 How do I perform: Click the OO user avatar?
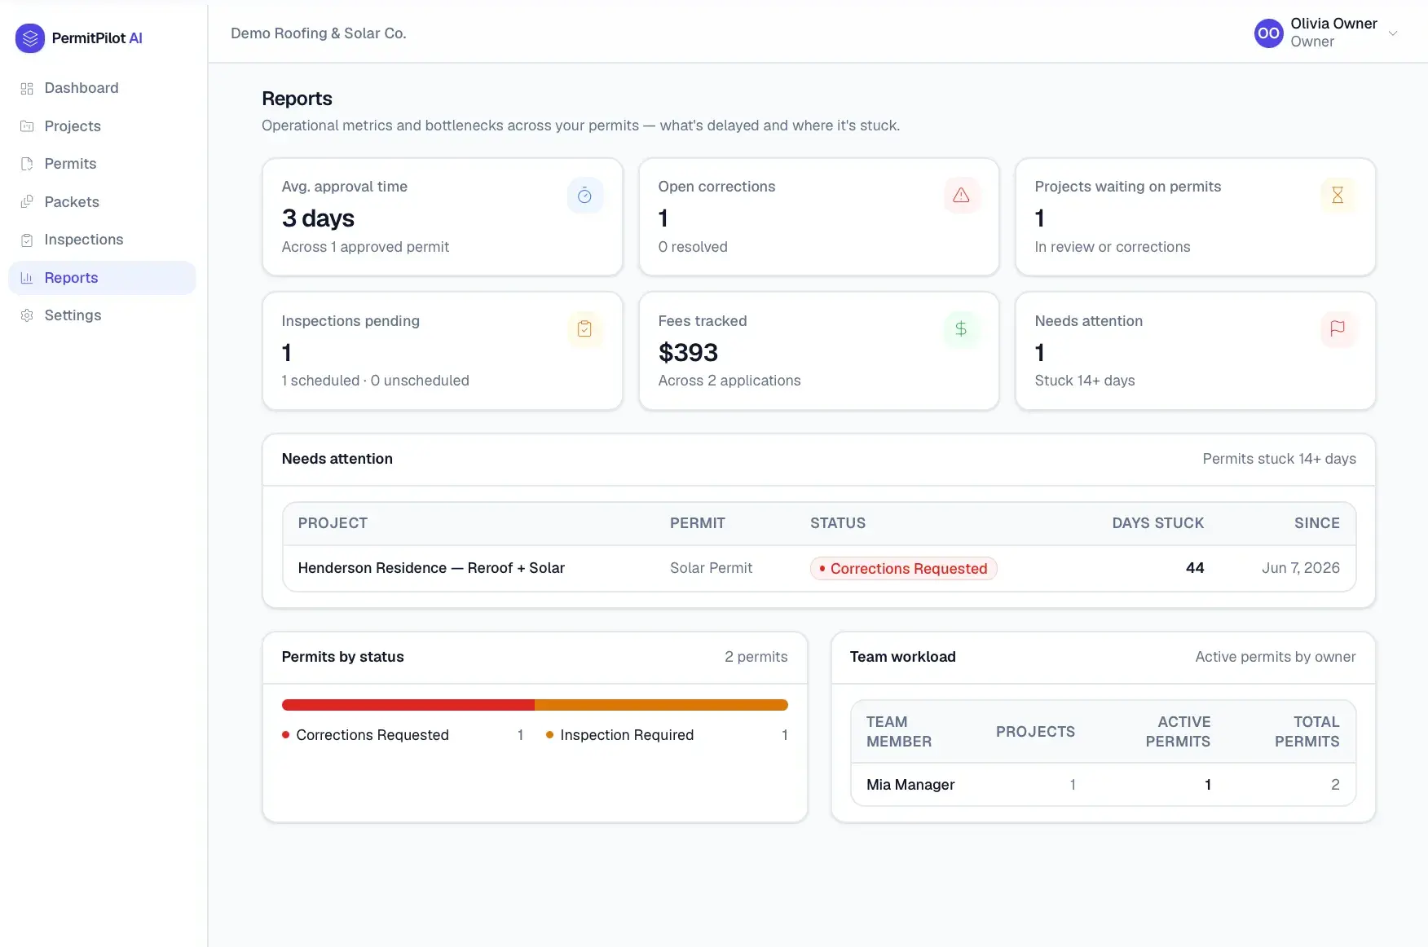tap(1268, 33)
